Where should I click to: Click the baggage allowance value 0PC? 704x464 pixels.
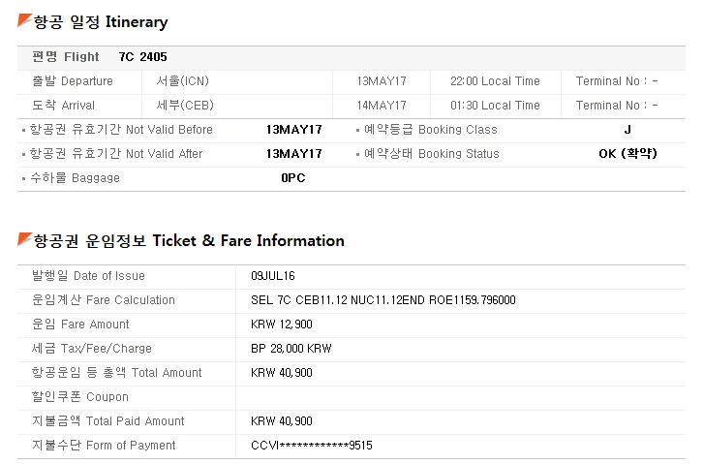293,178
